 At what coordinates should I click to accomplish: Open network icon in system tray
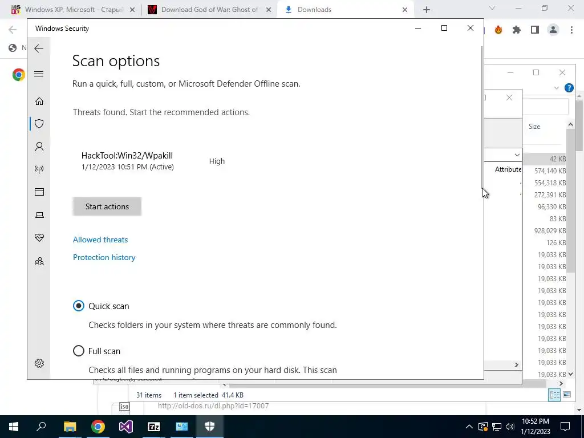click(x=497, y=427)
